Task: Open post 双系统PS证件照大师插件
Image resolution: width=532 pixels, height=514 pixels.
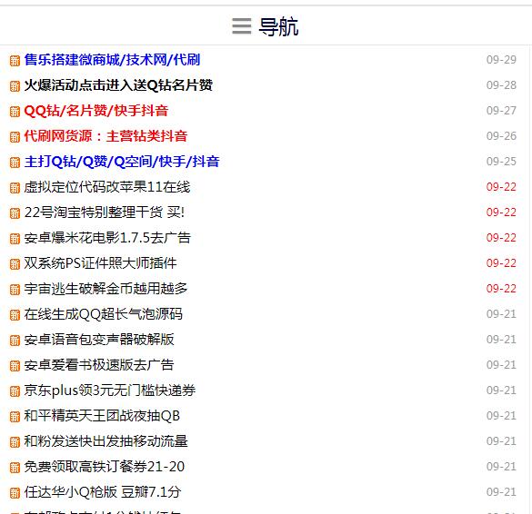Action: pyautogui.click(x=100, y=263)
